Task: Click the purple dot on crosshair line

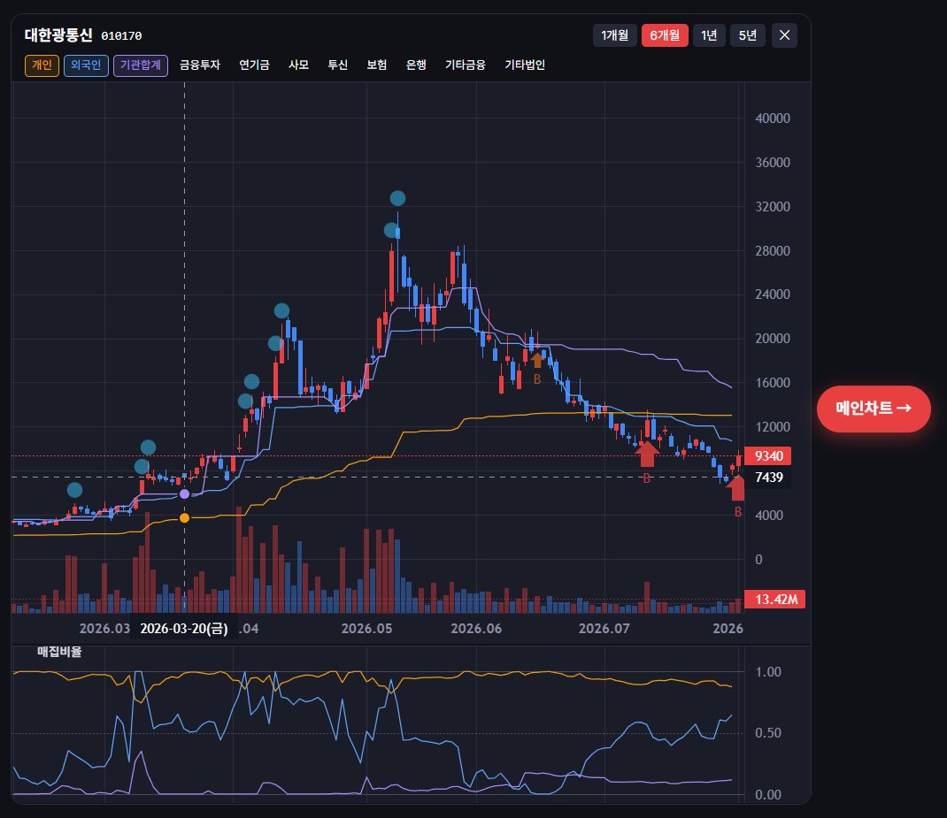Action: (184, 494)
